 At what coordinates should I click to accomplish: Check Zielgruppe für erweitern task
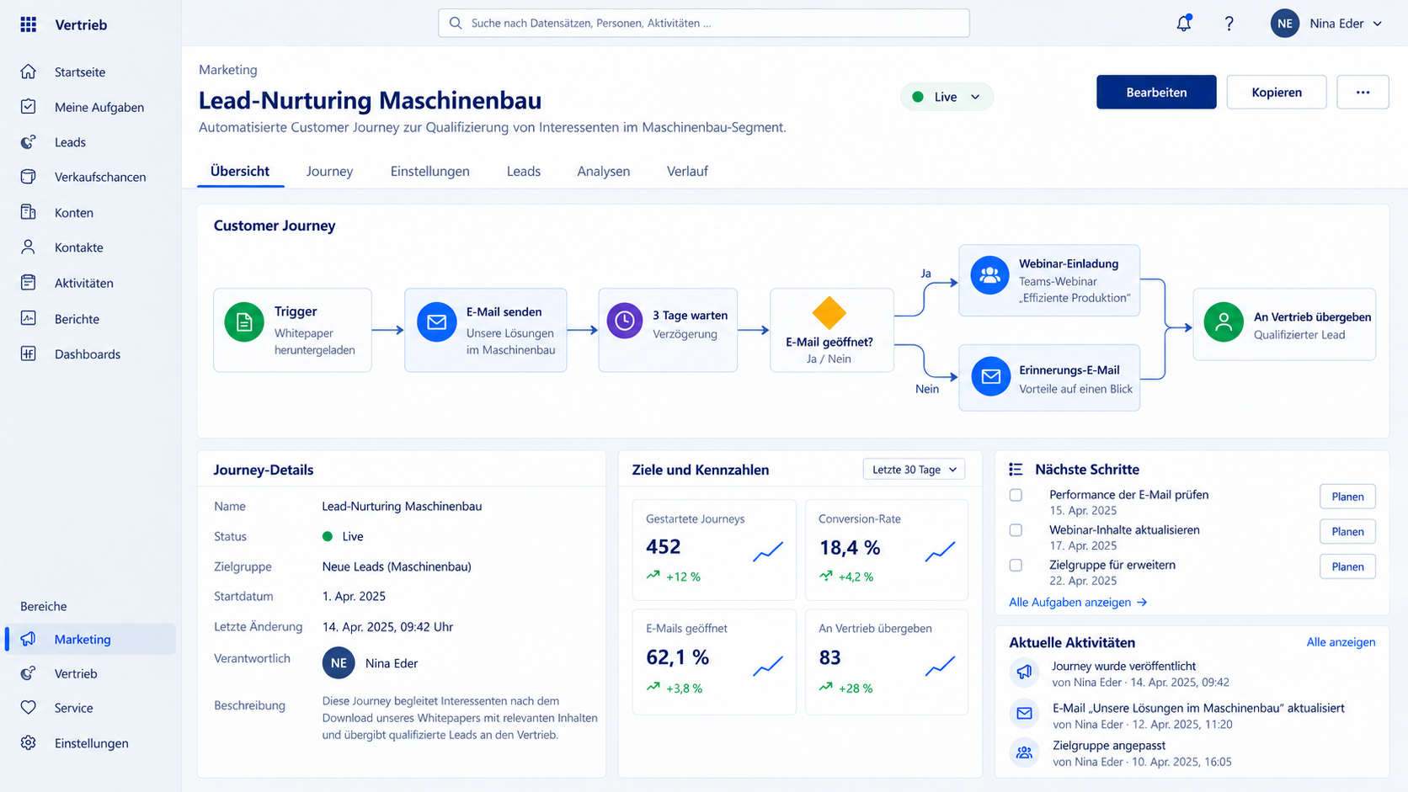1016,566
